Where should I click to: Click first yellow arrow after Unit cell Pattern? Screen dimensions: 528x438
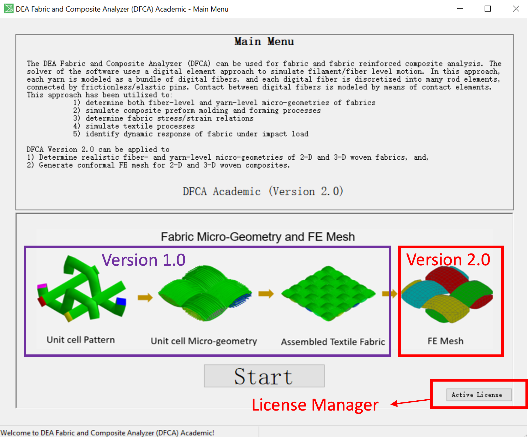[145, 297]
